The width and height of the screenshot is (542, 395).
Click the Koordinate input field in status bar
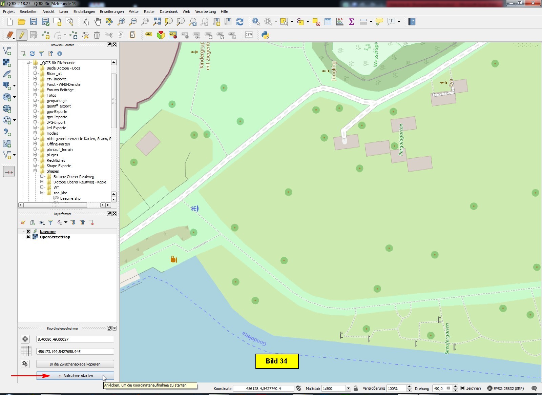pos(263,388)
